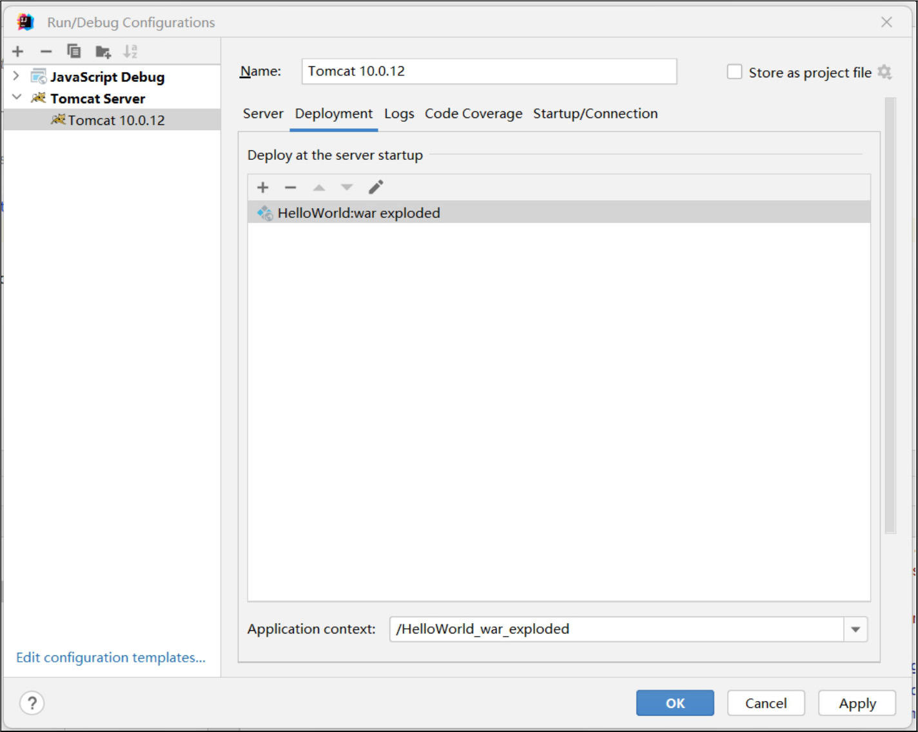Collapse the Tomcat Server node

pos(16,98)
